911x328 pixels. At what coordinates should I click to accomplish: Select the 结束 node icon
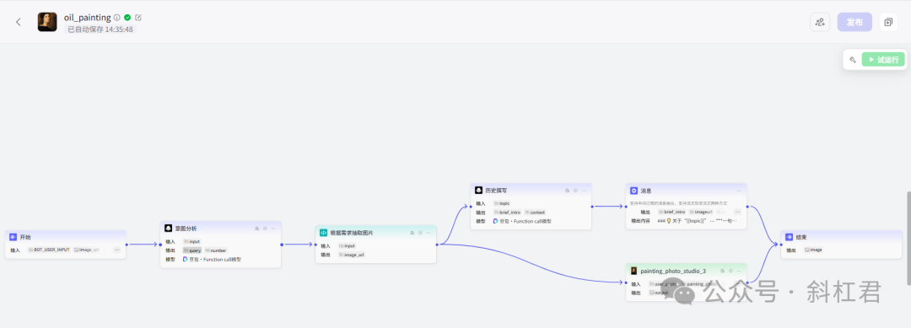pyautogui.click(x=789, y=237)
